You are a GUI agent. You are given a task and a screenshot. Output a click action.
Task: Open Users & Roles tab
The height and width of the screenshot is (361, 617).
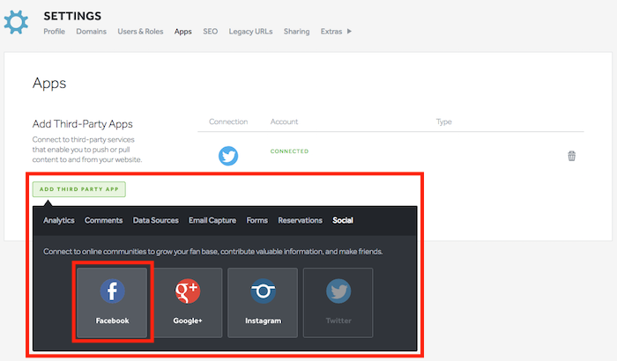(140, 32)
